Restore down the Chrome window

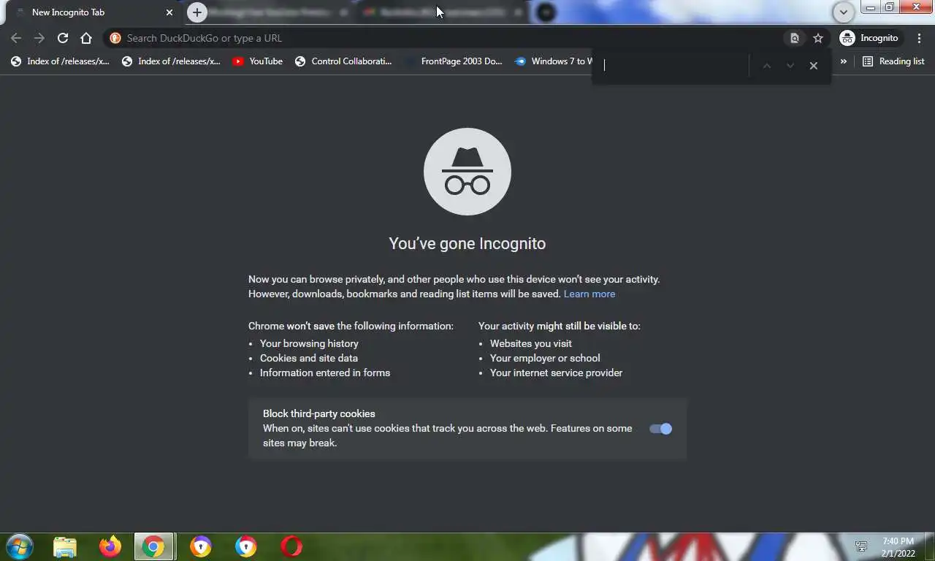(890, 7)
